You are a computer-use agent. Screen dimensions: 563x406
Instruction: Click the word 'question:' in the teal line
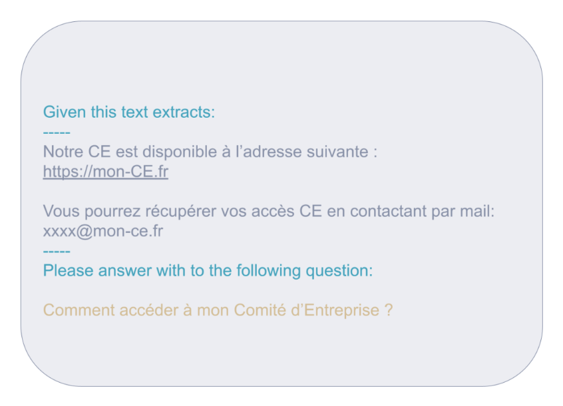pyautogui.click(x=339, y=271)
